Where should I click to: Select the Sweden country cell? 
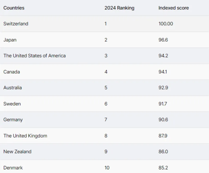pyautogui.click(x=12, y=104)
